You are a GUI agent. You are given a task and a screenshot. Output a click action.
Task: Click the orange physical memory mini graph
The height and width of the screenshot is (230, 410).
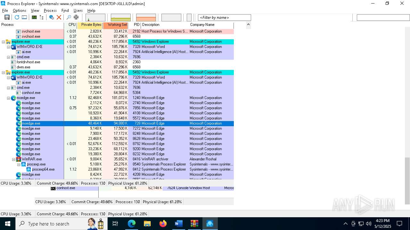[146, 18]
